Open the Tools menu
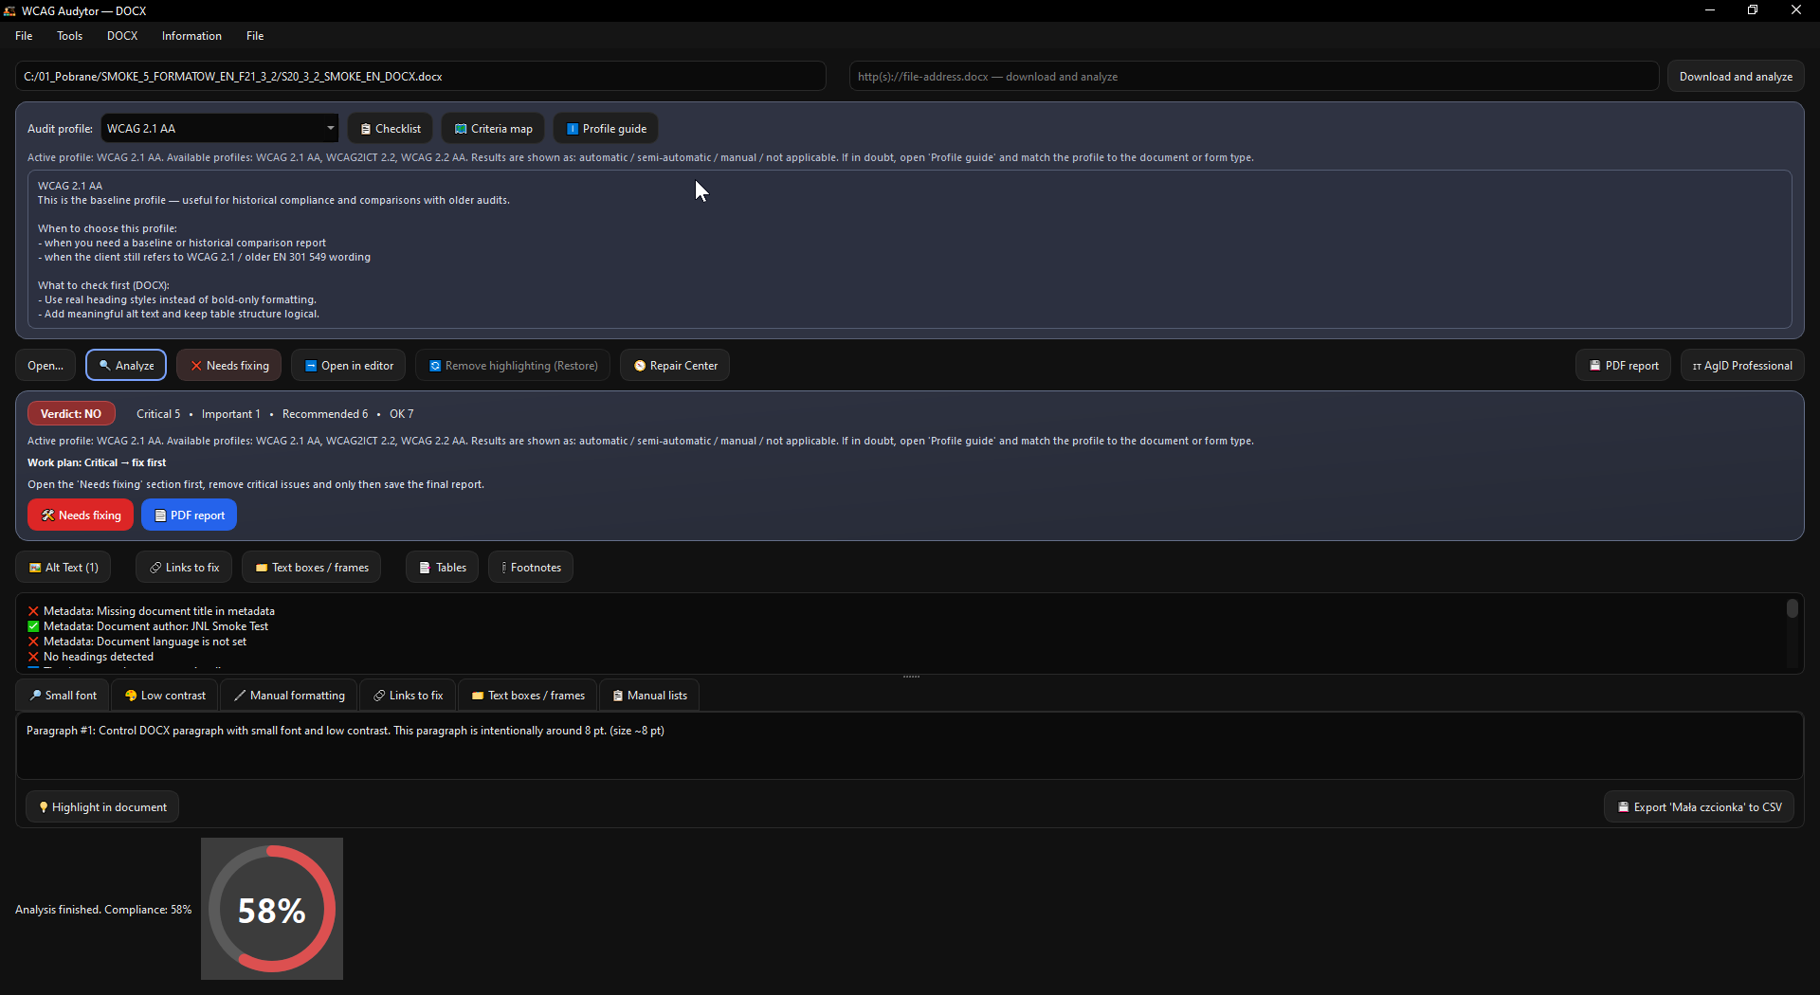1820x995 pixels. coord(69,36)
